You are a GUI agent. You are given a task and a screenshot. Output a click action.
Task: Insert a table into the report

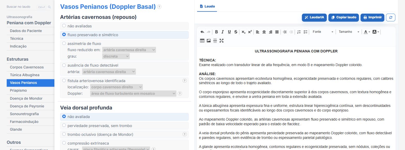(202, 41)
